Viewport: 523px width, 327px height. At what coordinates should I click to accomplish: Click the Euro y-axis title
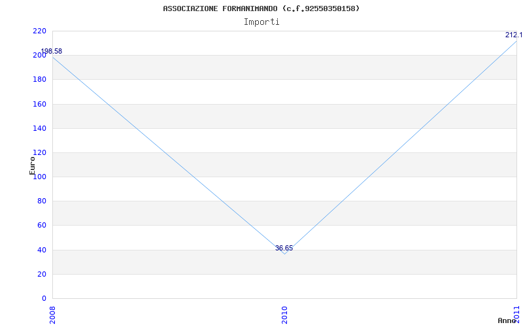pos(32,166)
